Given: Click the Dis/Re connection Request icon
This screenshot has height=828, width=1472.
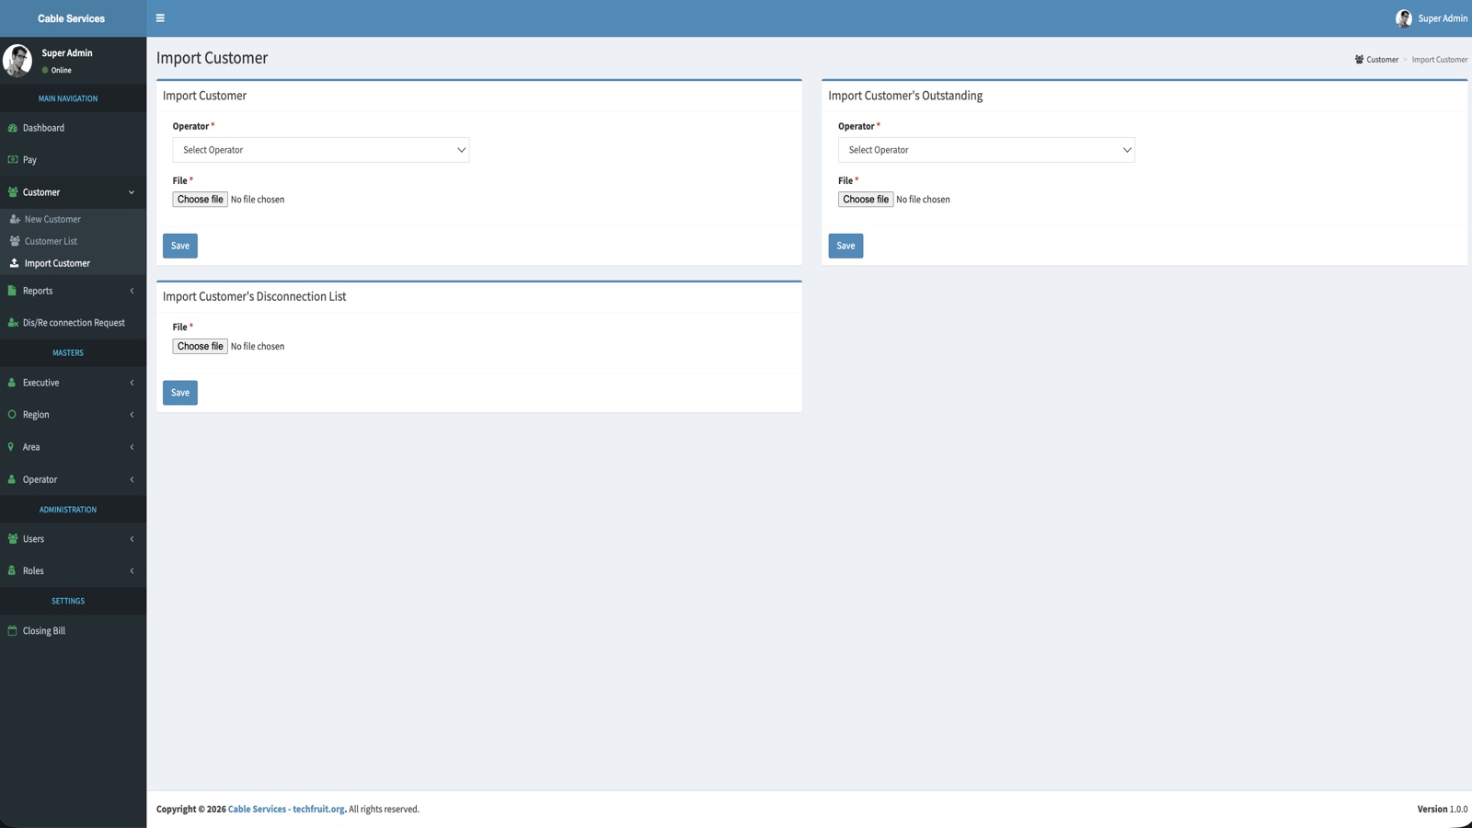Looking at the screenshot, I should coord(13,323).
